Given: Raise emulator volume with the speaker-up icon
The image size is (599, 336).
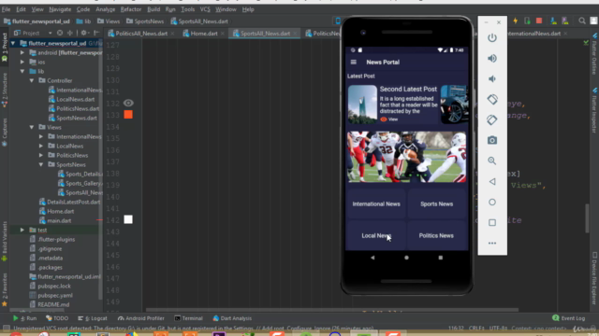Looking at the screenshot, I should (x=492, y=58).
